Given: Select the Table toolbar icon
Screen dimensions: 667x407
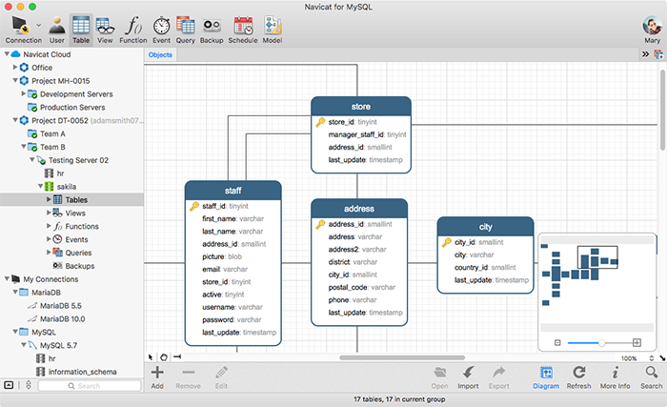Looking at the screenshot, I should tap(81, 30).
